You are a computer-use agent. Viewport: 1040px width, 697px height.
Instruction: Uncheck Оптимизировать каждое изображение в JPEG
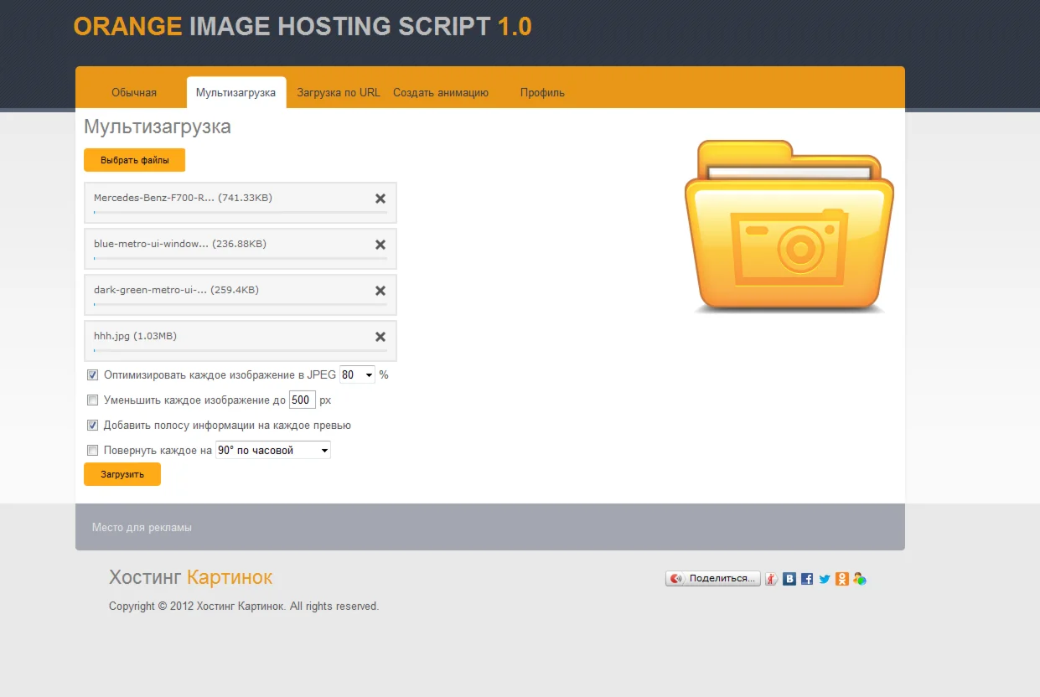(93, 375)
